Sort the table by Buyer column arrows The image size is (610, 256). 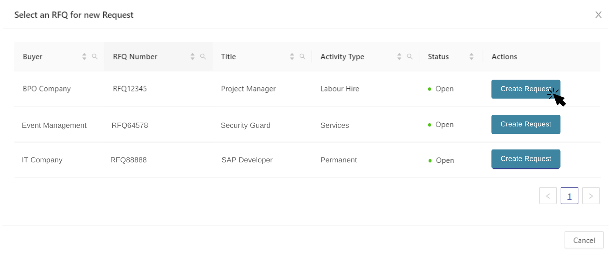tap(84, 57)
